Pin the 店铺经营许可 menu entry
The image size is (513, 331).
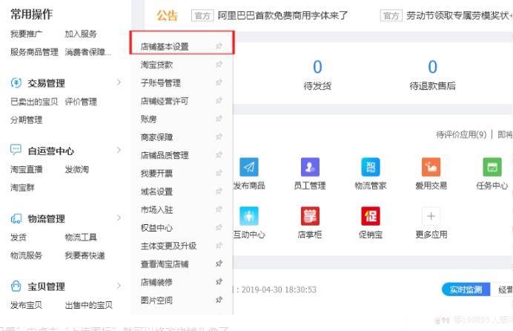[x=219, y=101]
